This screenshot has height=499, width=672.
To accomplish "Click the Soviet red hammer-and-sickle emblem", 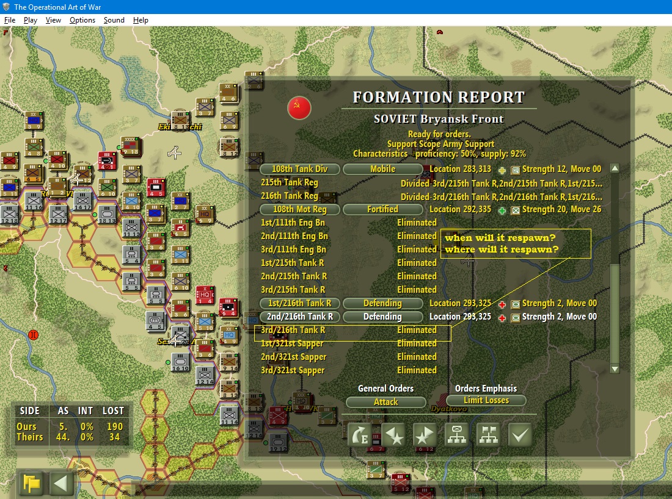I will coord(299,107).
